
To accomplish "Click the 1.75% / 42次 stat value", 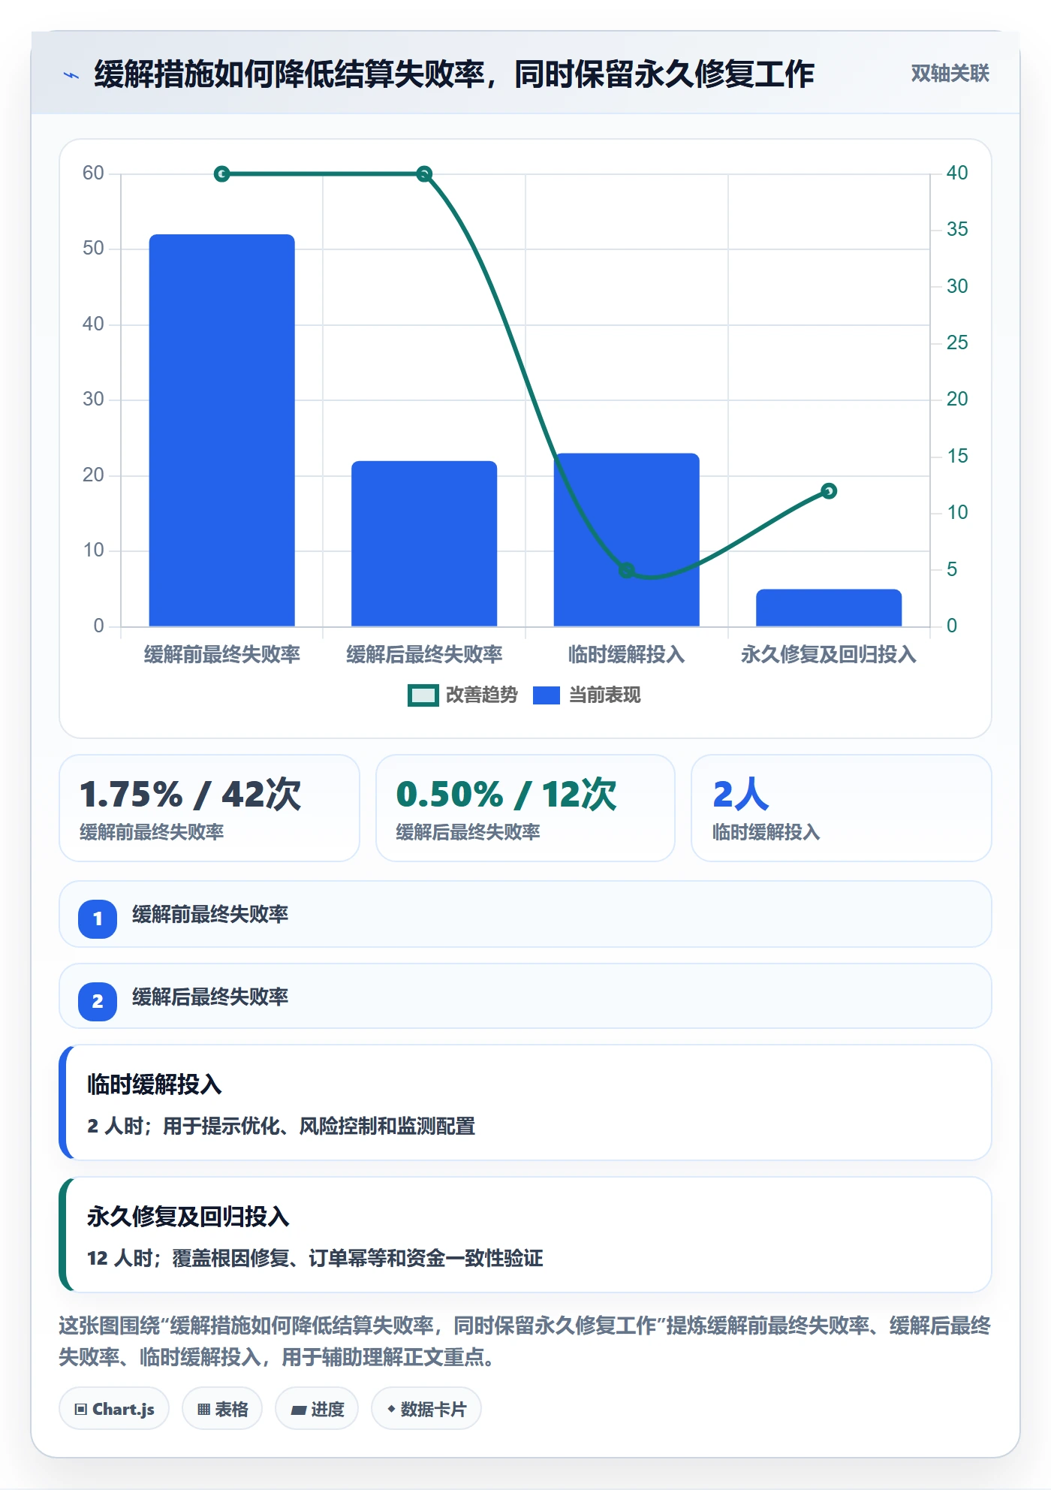I will coord(191,795).
